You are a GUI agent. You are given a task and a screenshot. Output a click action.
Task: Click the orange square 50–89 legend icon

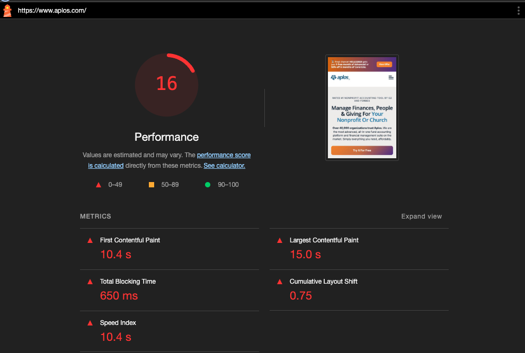click(x=152, y=185)
